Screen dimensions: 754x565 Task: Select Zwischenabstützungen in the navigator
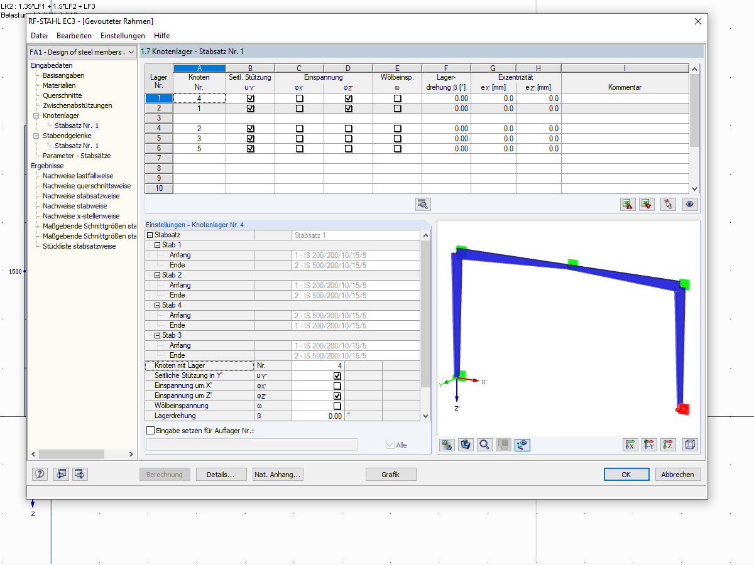point(77,105)
